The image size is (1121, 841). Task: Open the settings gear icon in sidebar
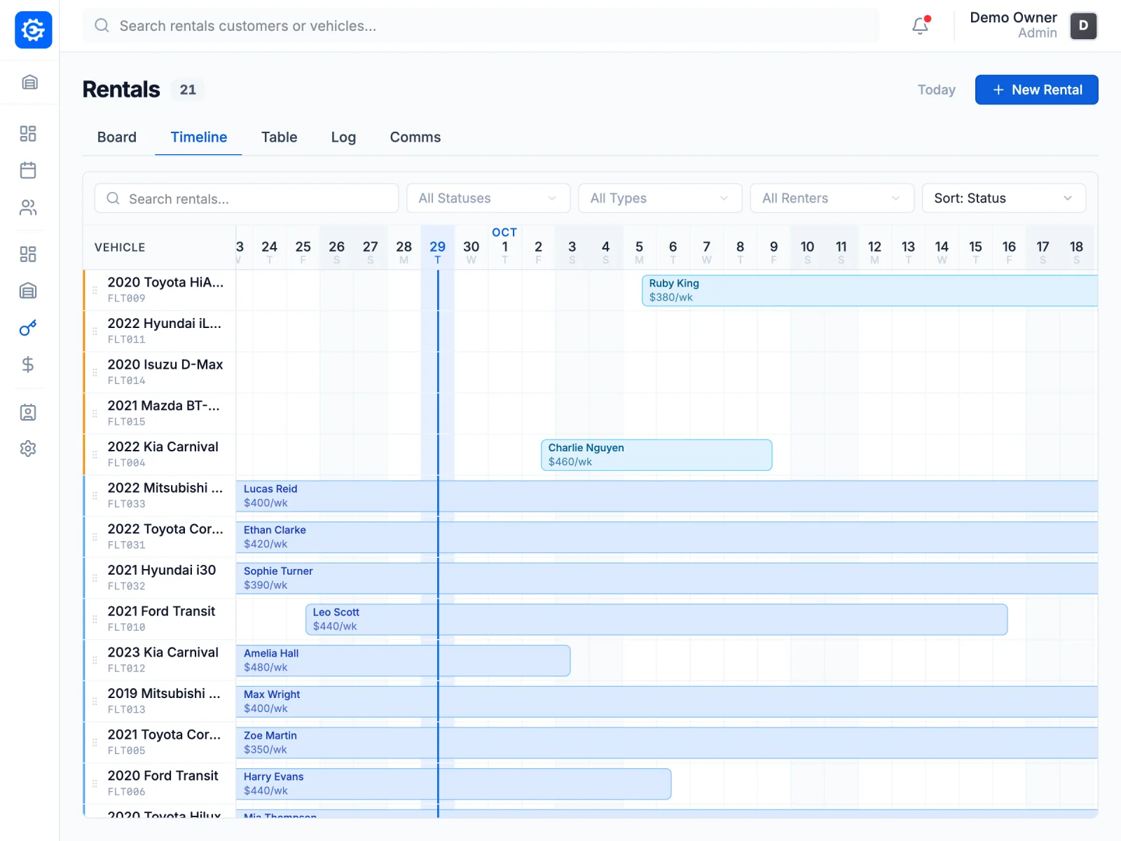coord(28,449)
